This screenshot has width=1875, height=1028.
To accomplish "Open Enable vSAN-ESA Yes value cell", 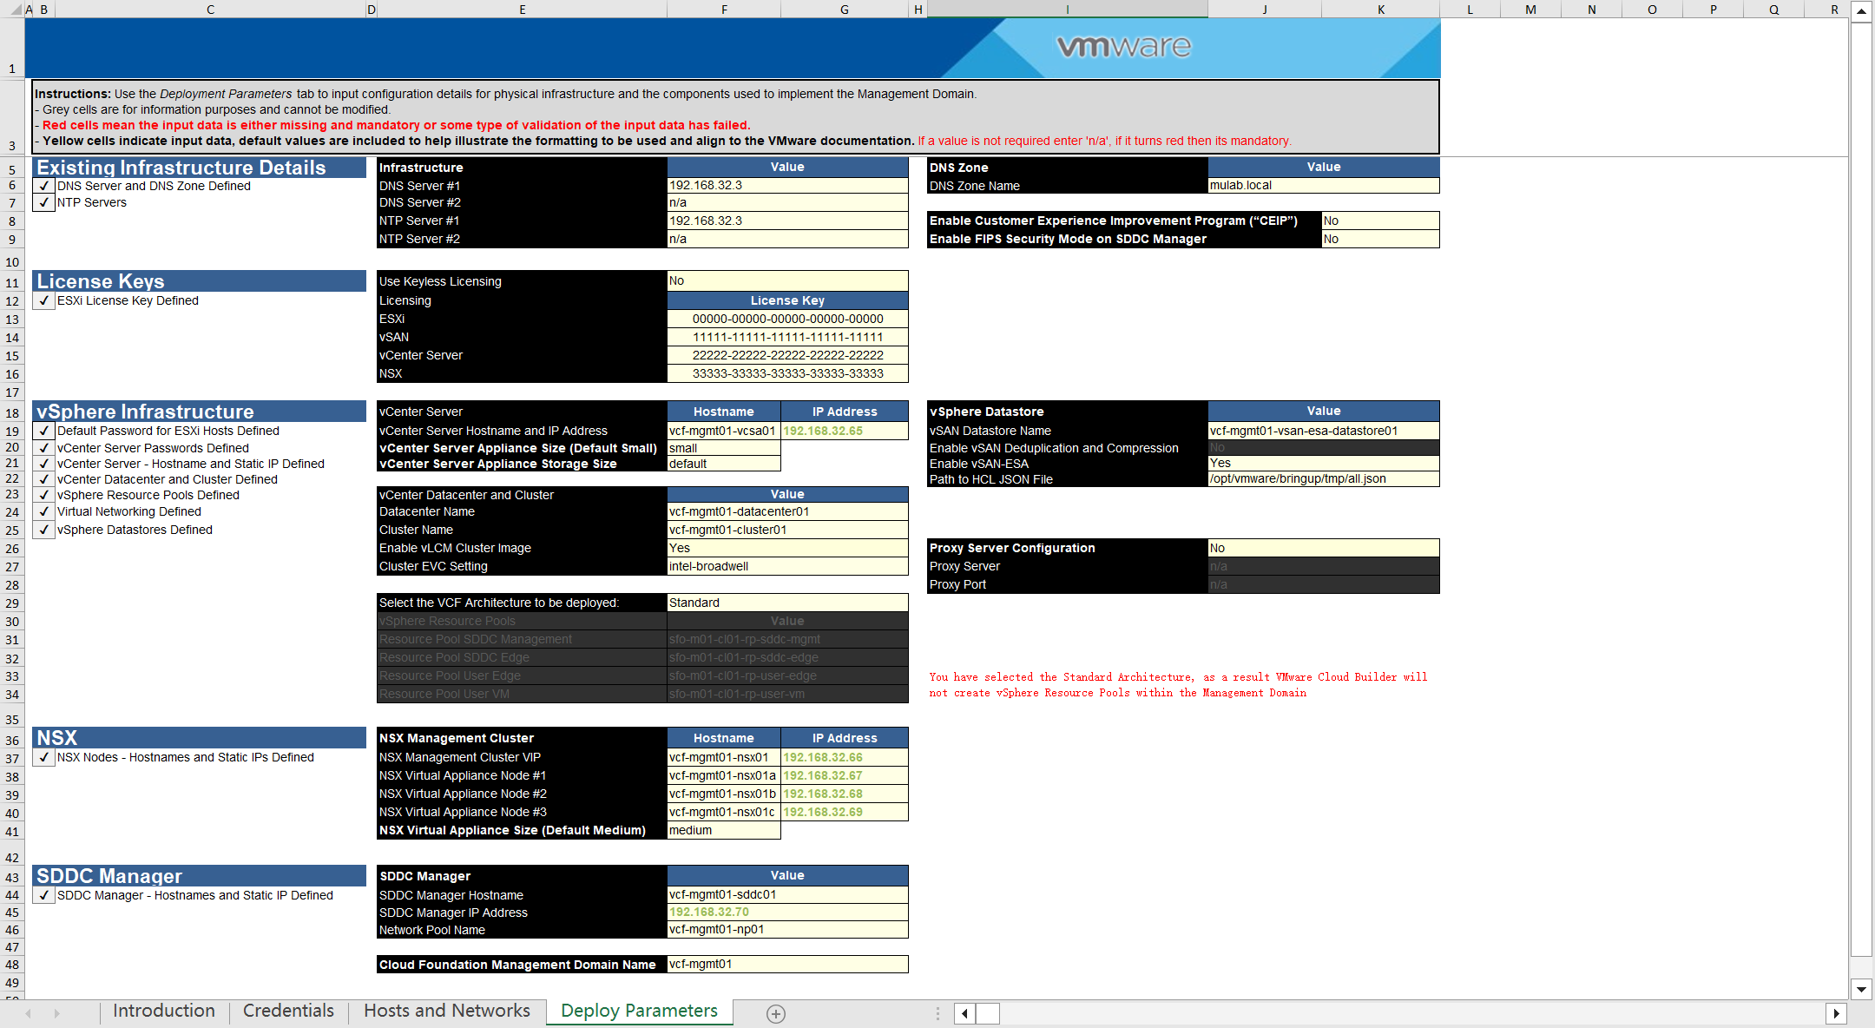I will click(x=1324, y=463).
